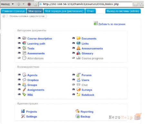Viewport: 145px width, 124px height.
Task: Toggle visibility eye beside Agenda
Action: 19,75
